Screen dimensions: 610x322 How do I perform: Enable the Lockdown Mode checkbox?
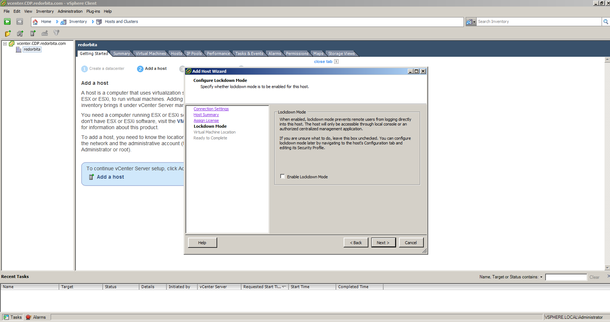(x=282, y=176)
